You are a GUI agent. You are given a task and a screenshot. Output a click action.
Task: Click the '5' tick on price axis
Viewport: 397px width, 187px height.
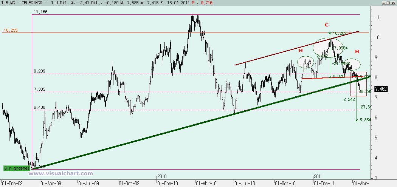376,138
